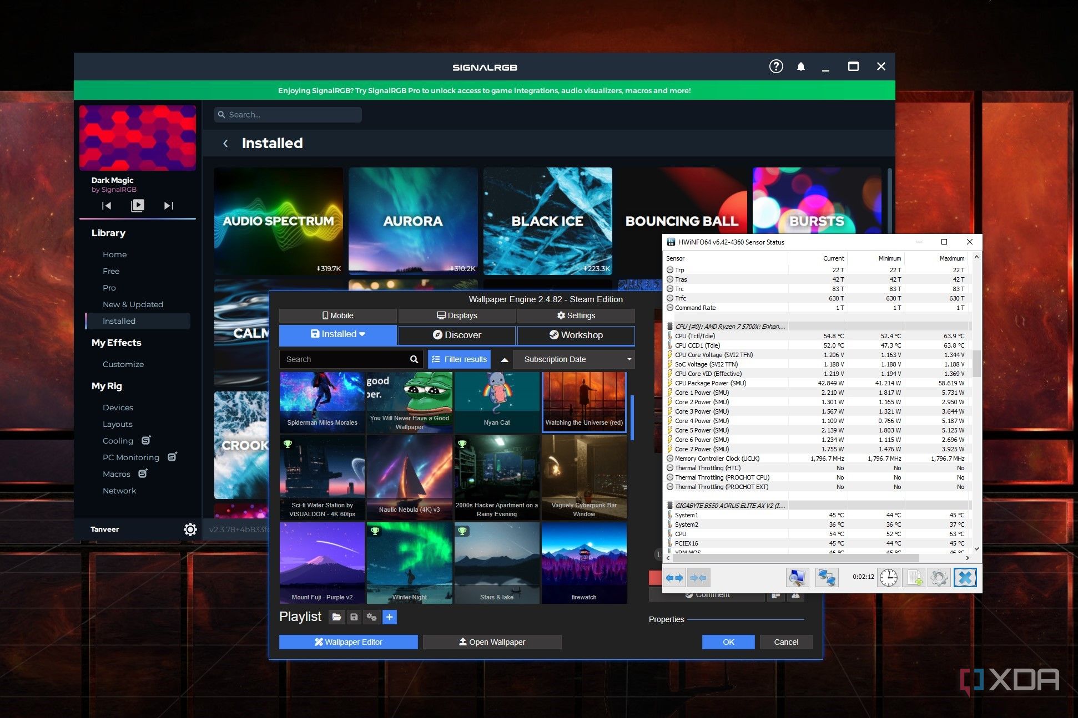Open SignalRGB settings gear beside Tanveer
The width and height of the screenshot is (1078, 718).
point(190,529)
